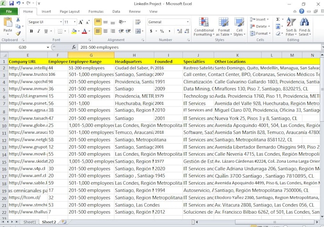Apply Comma Style number format
Viewport: 324px width, 227px height.
[x=170, y=31]
